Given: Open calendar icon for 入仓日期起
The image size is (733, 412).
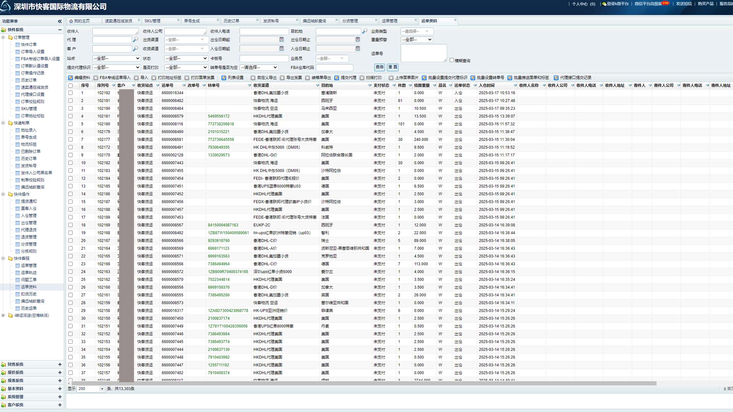Looking at the screenshot, I should point(281,49).
